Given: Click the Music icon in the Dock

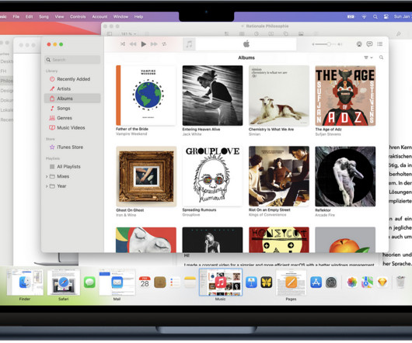Looking at the screenshot, I should (x=221, y=282).
